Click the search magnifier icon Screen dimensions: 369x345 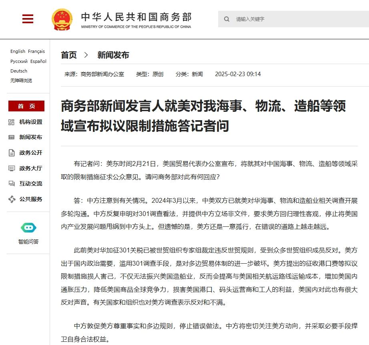[x=227, y=19]
